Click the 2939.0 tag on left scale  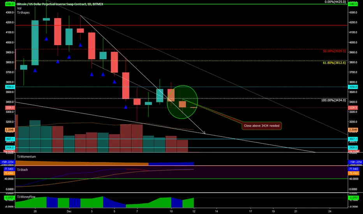(10, 147)
